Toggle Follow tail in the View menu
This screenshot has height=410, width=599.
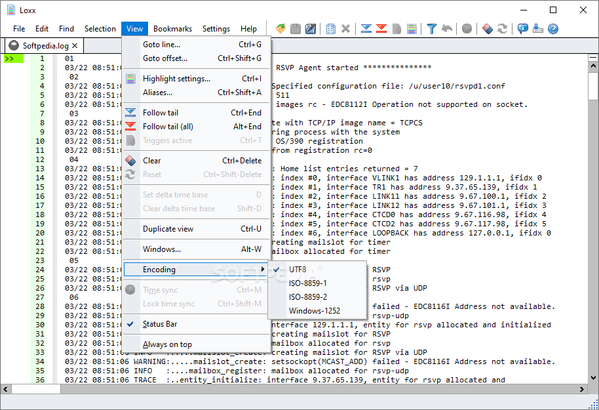(x=197, y=112)
